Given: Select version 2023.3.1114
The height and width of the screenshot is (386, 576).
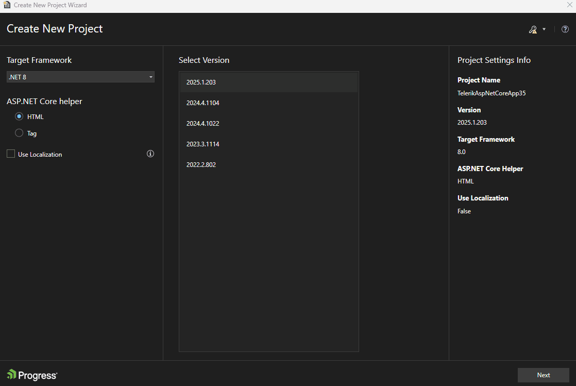Looking at the screenshot, I should pos(268,144).
